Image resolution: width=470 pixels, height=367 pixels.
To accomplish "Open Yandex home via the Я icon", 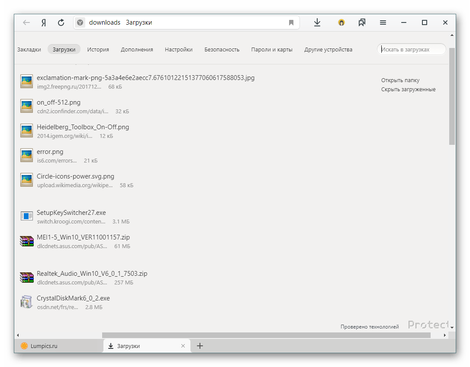I will coord(44,22).
